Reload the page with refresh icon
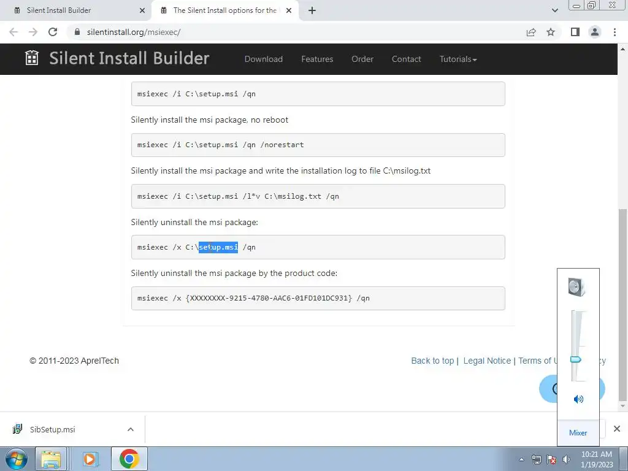This screenshot has height=471, width=628. click(53, 32)
